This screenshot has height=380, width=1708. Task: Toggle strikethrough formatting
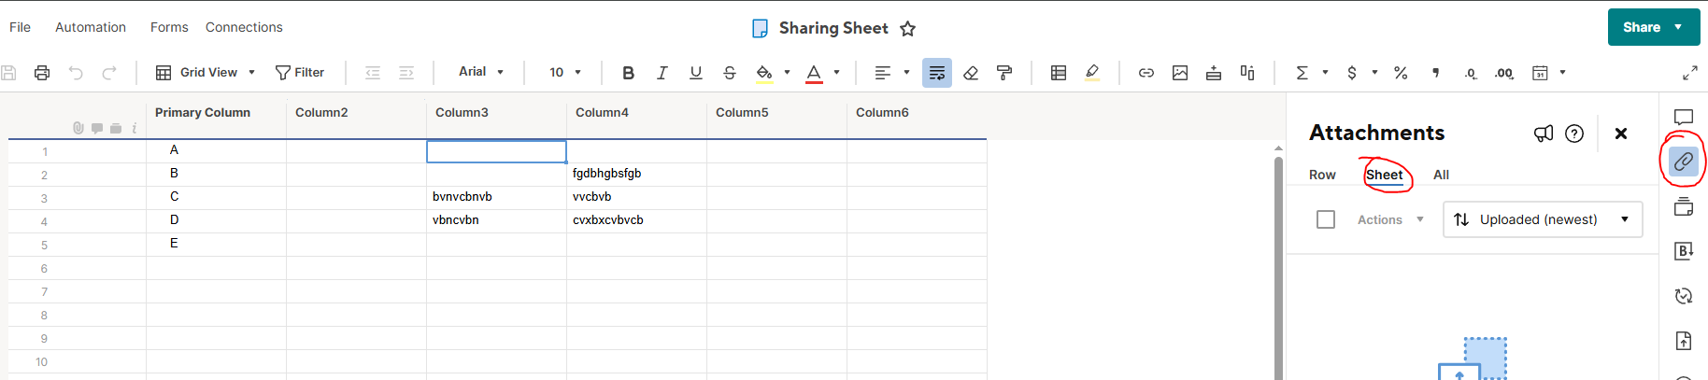coord(730,73)
